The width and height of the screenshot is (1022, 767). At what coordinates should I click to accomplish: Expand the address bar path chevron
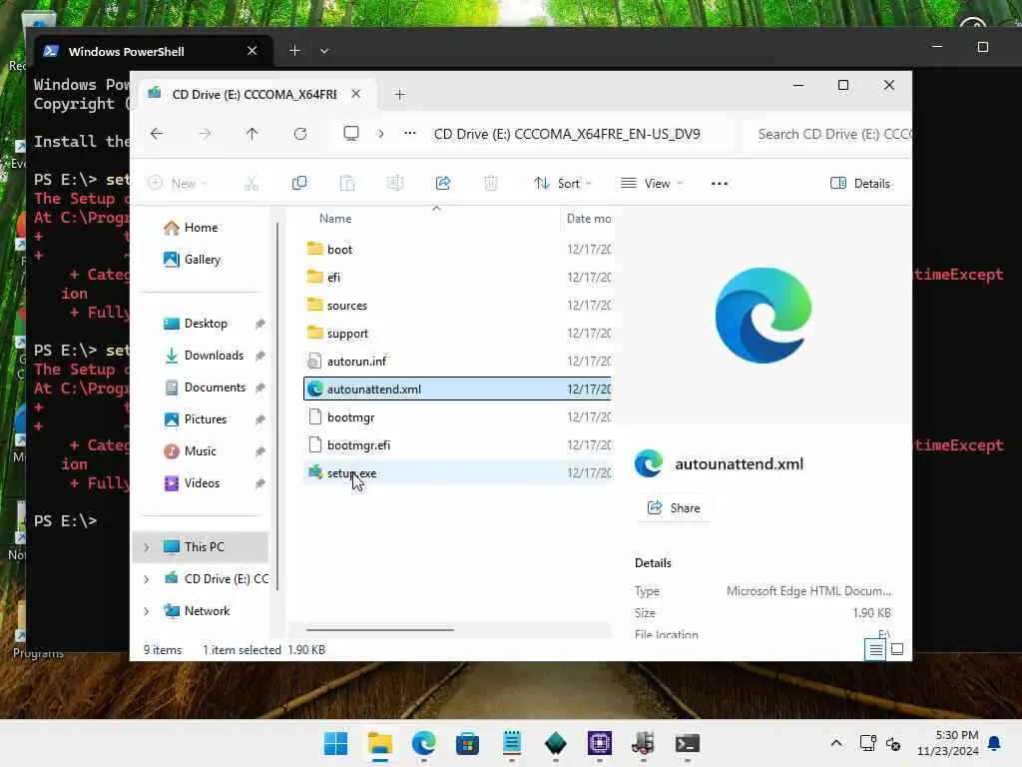click(x=381, y=134)
